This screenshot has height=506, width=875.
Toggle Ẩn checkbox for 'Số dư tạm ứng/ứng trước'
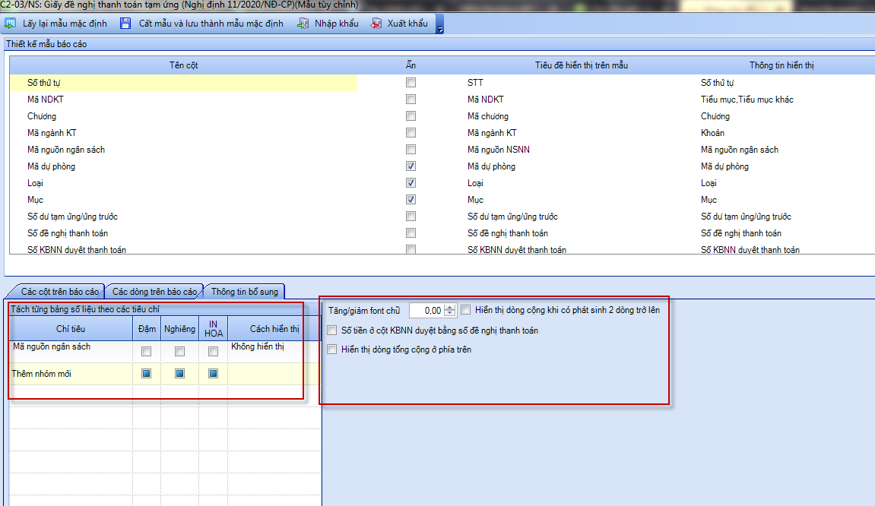pyautogui.click(x=411, y=217)
